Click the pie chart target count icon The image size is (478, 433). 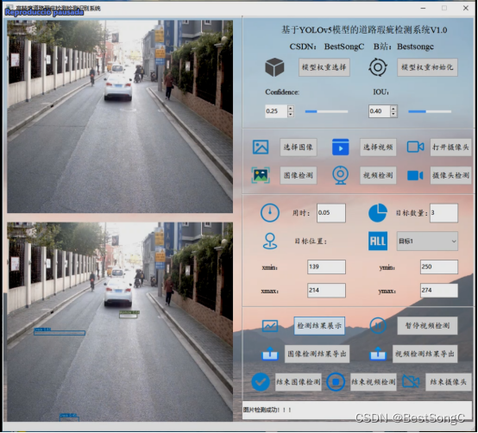(378, 213)
